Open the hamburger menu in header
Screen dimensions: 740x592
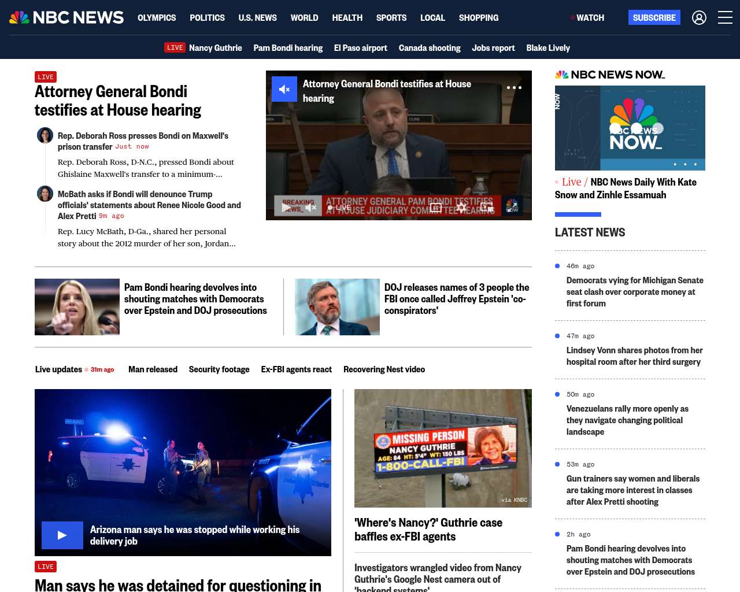pyautogui.click(x=725, y=18)
